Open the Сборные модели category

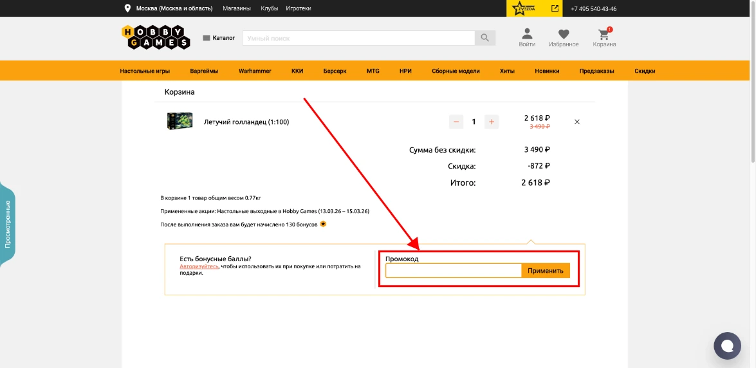point(456,71)
